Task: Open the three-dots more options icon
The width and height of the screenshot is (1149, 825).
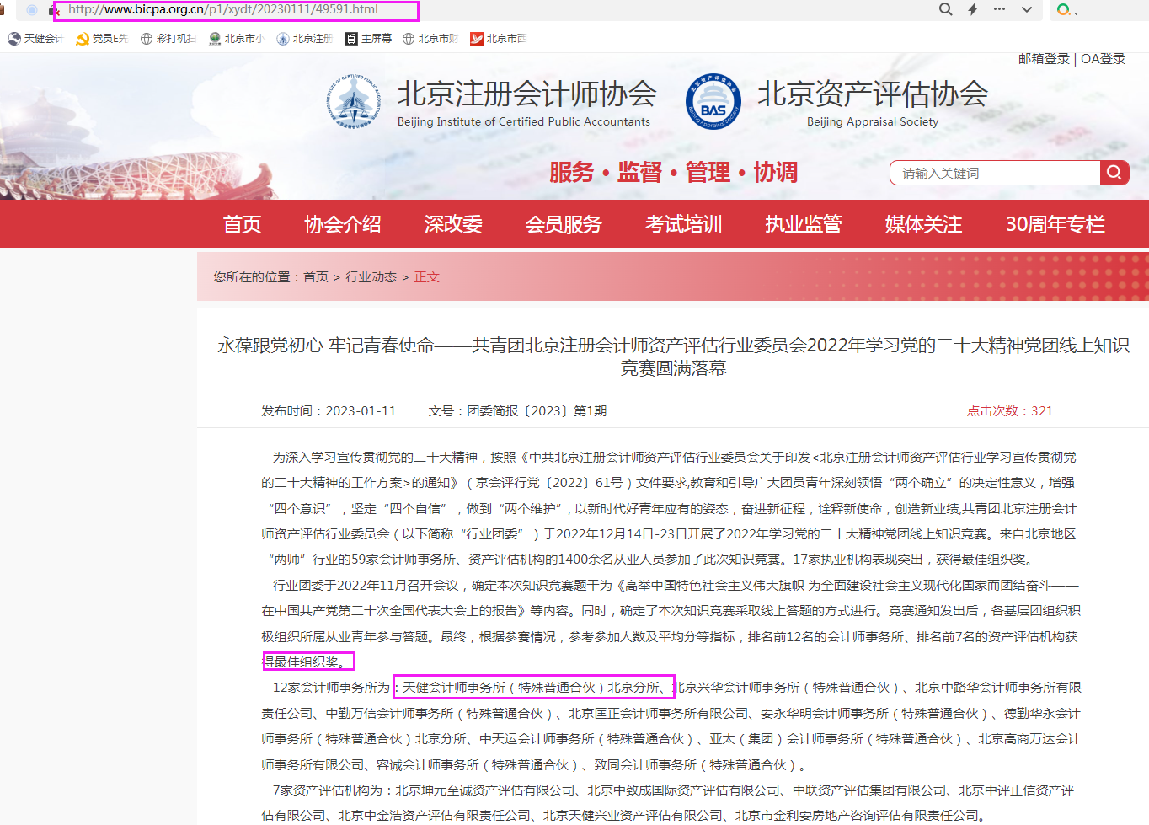Action: point(999,9)
